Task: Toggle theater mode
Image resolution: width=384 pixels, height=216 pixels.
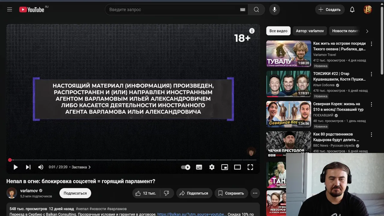Action: point(237,167)
